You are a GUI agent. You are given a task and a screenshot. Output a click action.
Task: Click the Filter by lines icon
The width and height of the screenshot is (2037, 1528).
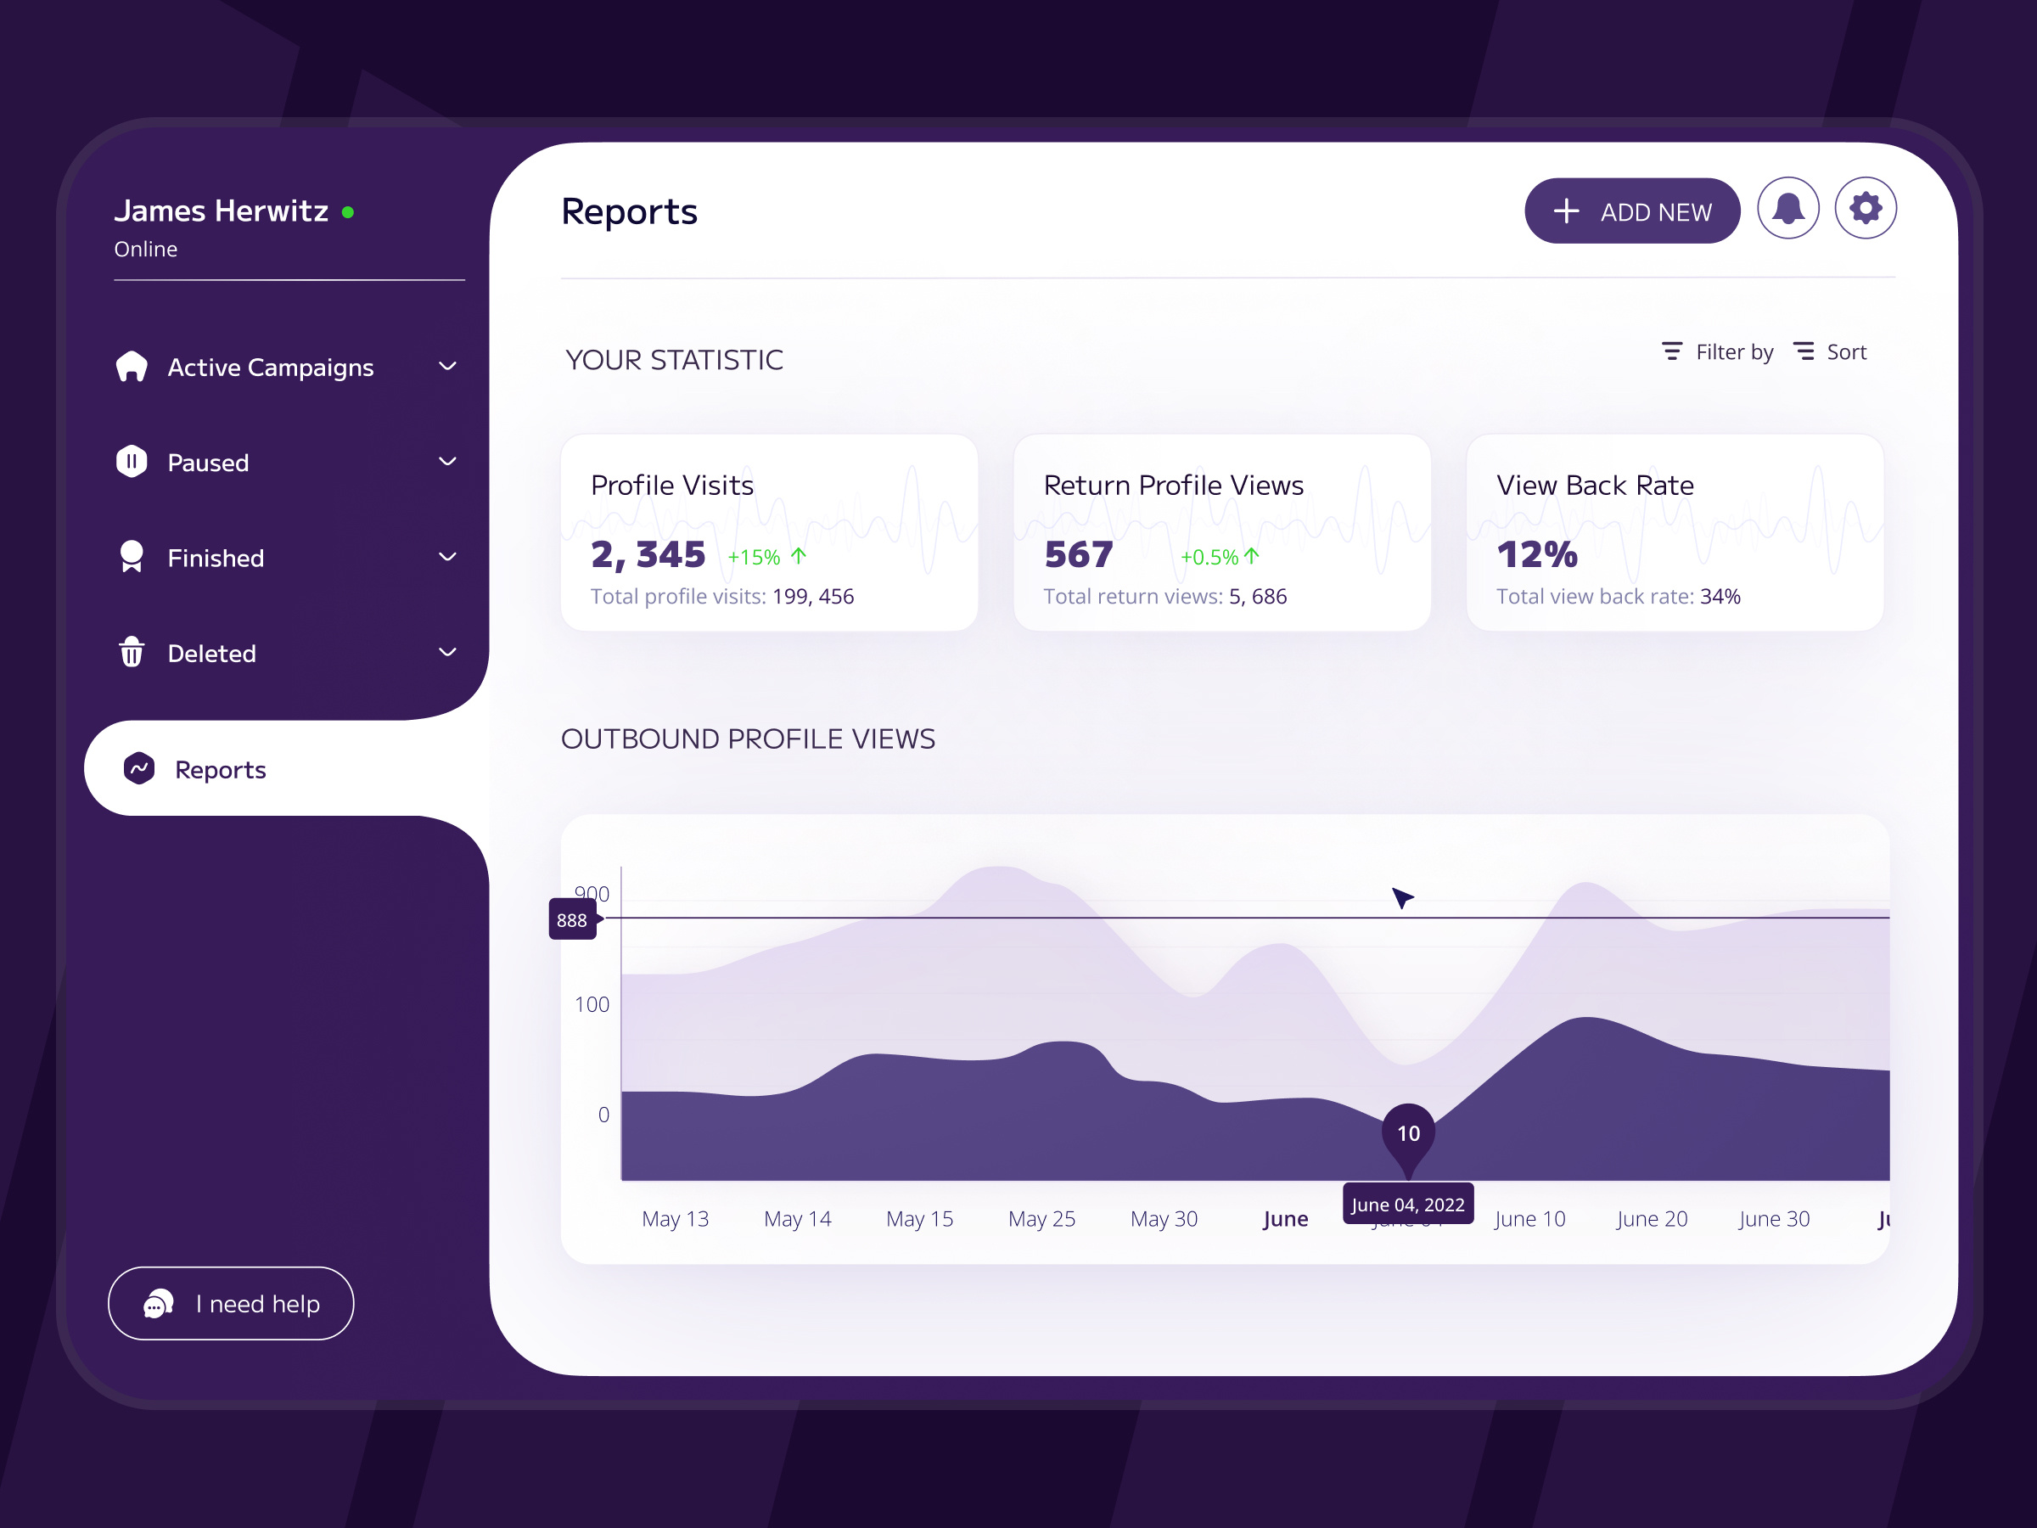pos(1671,351)
